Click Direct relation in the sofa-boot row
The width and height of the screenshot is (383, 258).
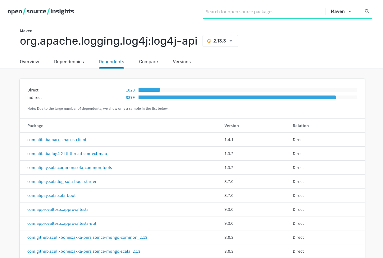pyautogui.click(x=298, y=195)
